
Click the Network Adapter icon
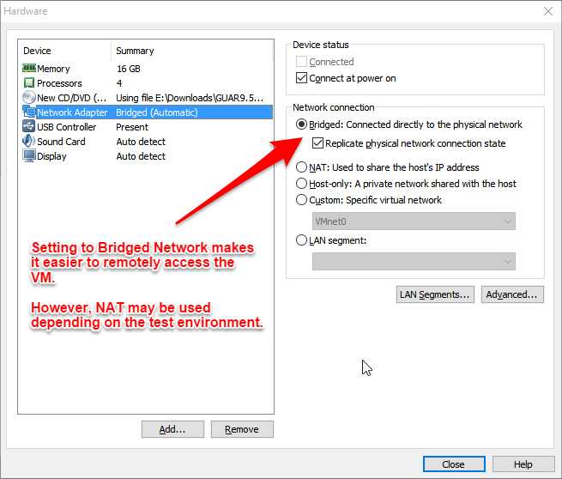coord(29,112)
